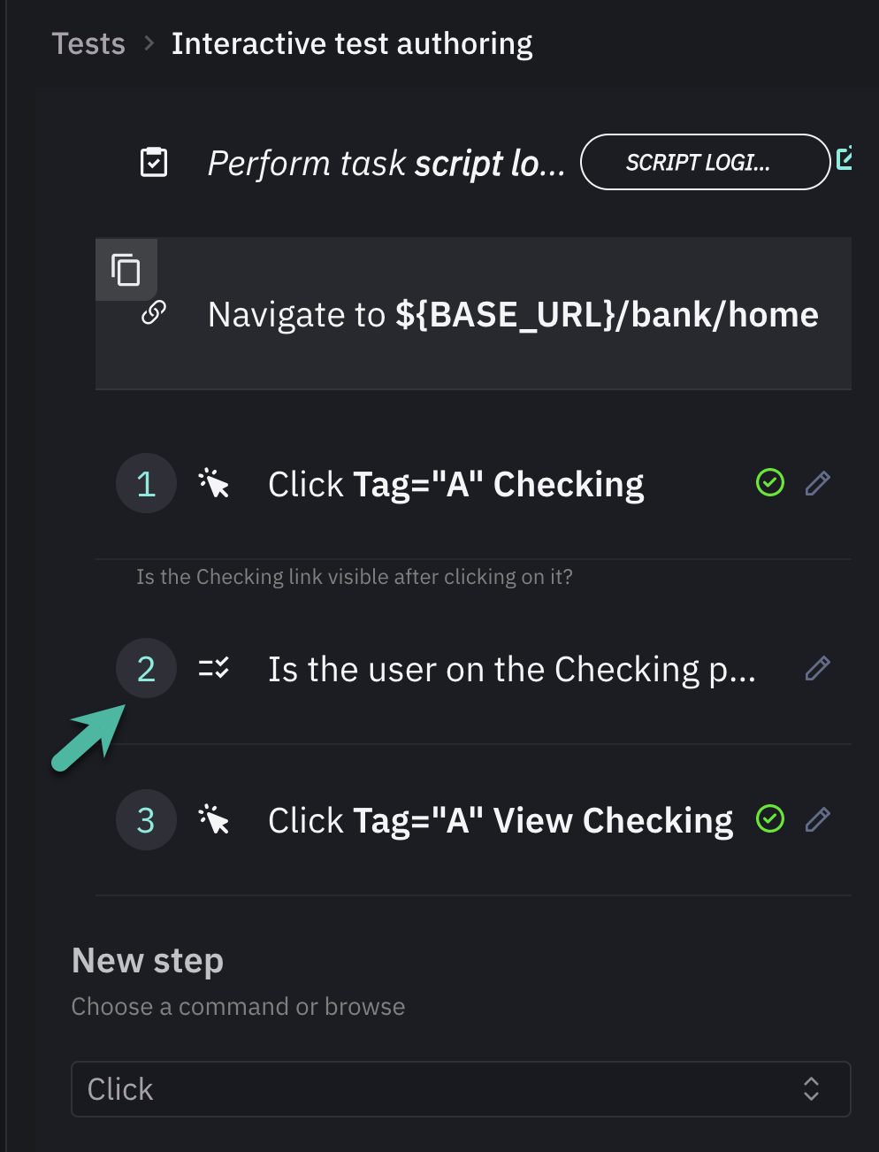Toggle the green check status on step 3
This screenshot has width=879, height=1152.
pos(769,819)
